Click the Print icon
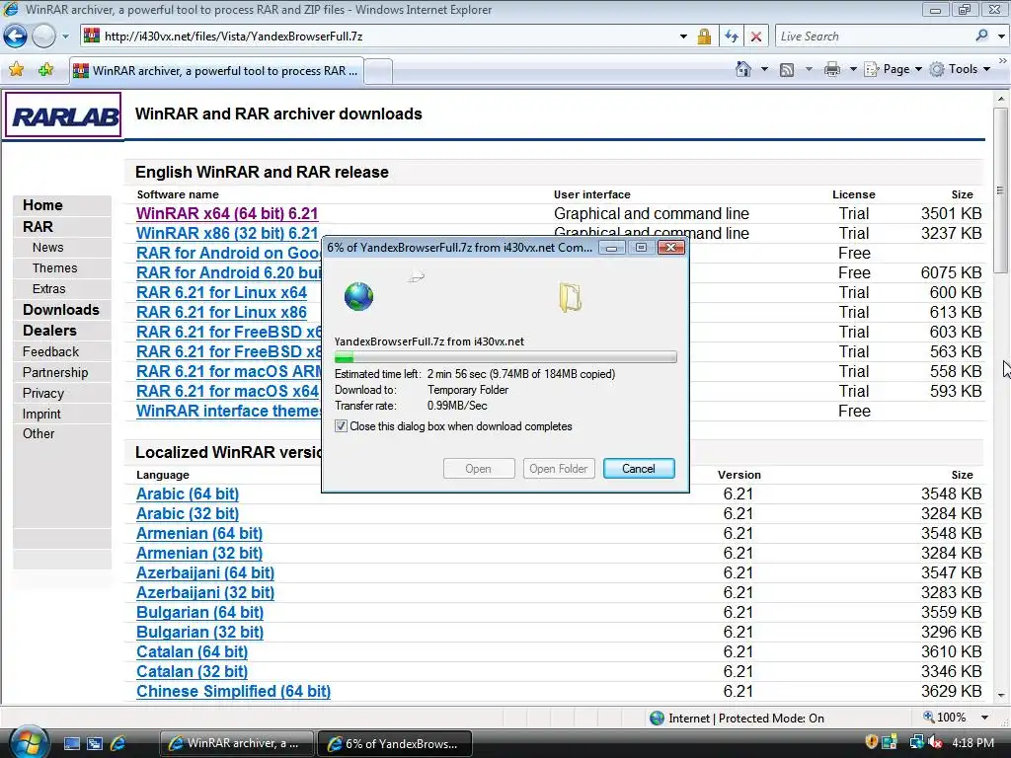This screenshot has height=758, width=1011. click(x=832, y=70)
